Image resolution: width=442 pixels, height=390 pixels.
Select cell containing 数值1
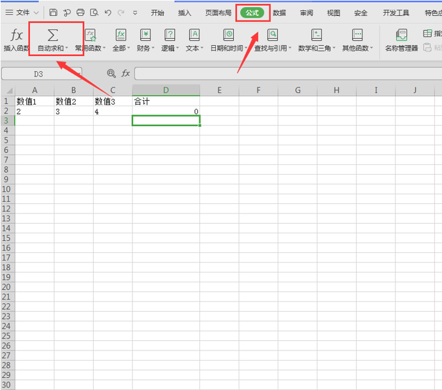(x=34, y=101)
